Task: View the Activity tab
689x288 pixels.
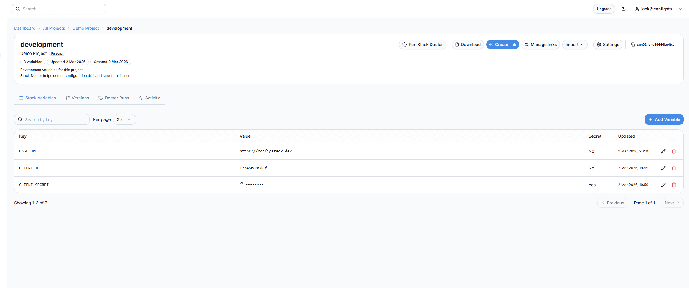Action: [x=149, y=98]
